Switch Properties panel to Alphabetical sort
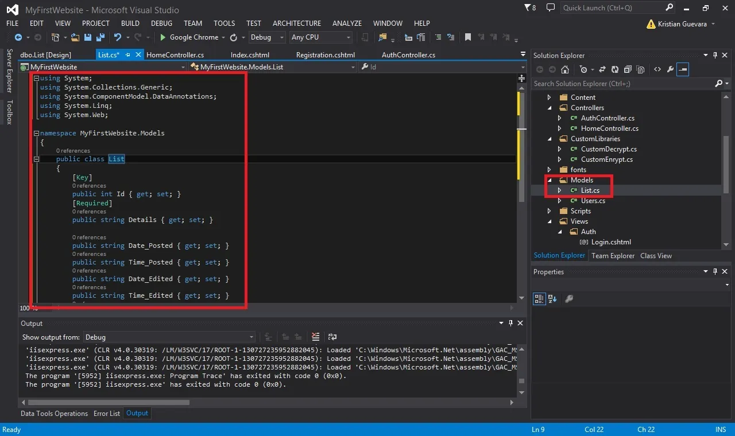Screen dimensions: 735x436 pos(552,299)
